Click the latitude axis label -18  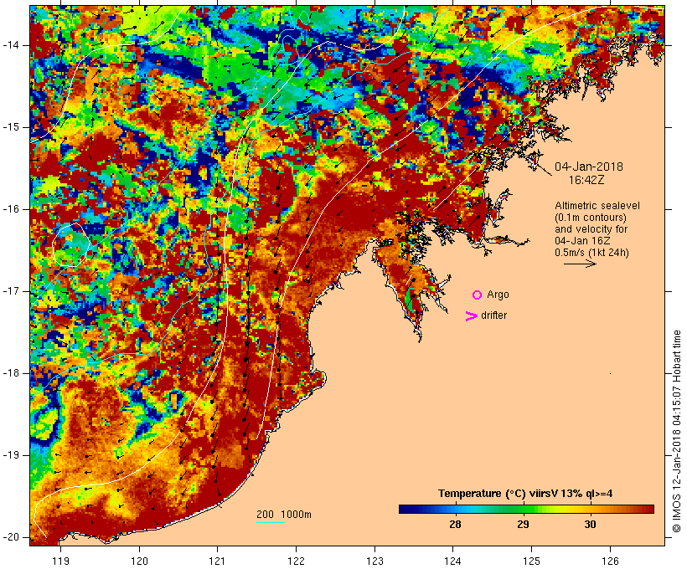point(11,373)
